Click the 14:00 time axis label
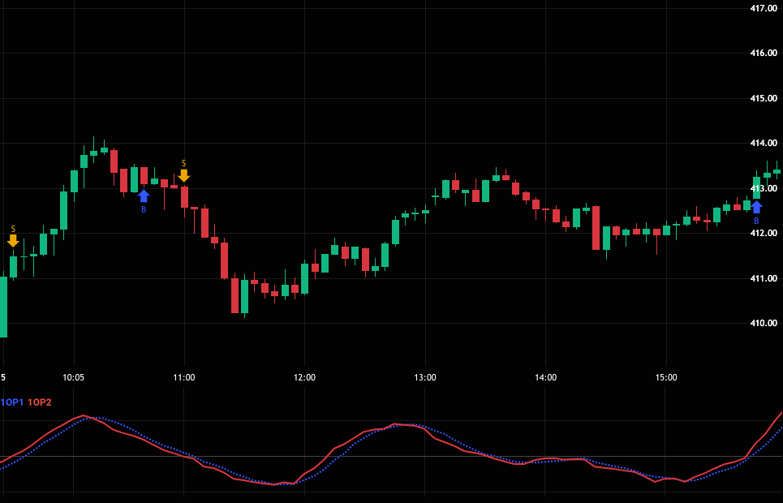This screenshot has width=783, height=503. pyautogui.click(x=546, y=377)
